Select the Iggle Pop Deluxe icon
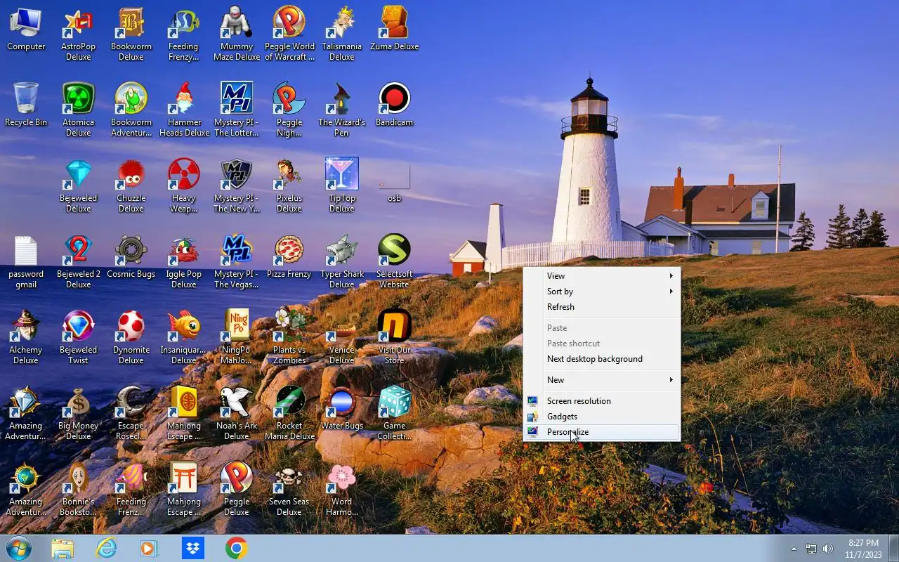Image resolution: width=899 pixels, height=562 pixels. coord(184,261)
